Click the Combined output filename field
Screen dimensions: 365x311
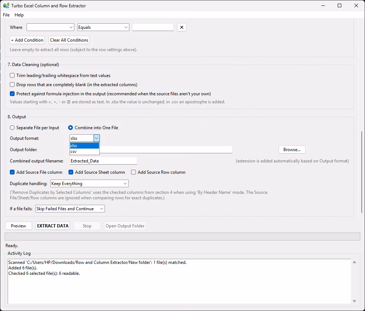103,161
